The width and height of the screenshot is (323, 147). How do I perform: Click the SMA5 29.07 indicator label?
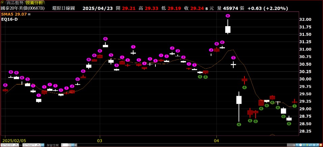14,14
